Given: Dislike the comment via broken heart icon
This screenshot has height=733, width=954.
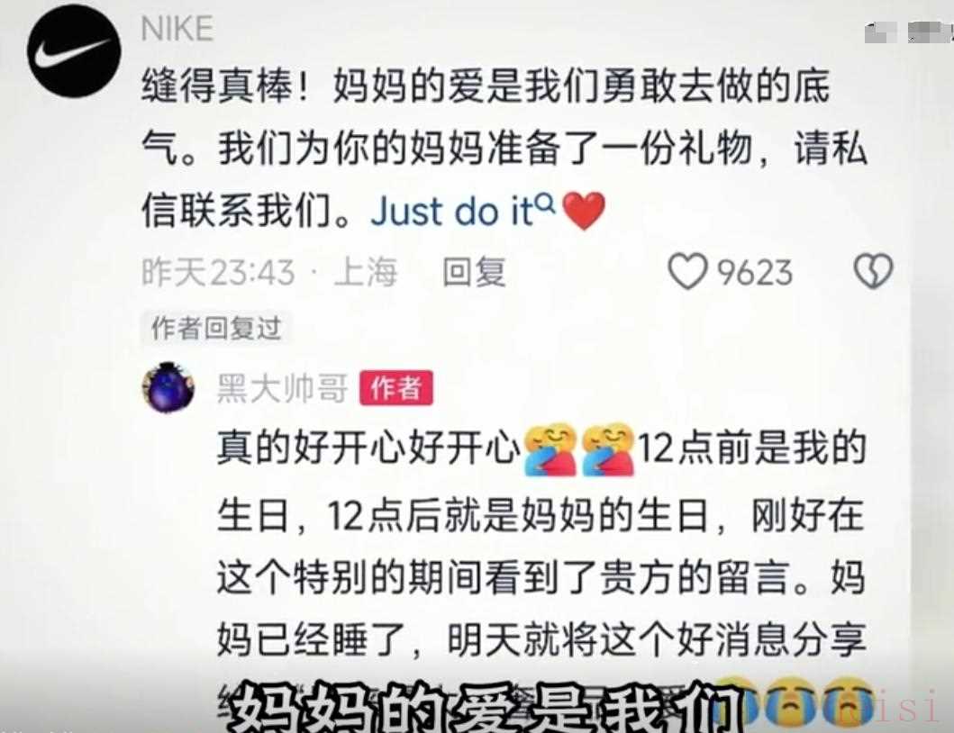Looking at the screenshot, I should [874, 271].
